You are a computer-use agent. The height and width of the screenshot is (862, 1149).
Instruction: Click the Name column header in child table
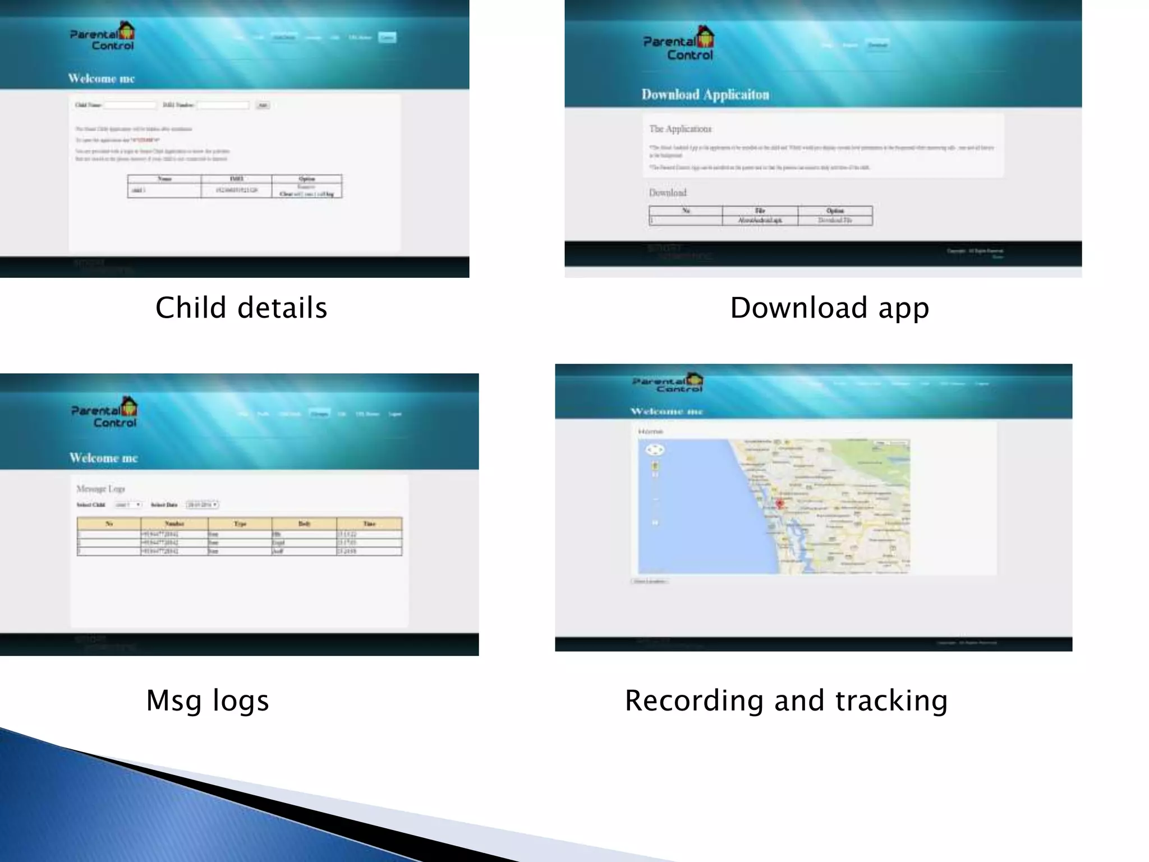pyautogui.click(x=164, y=179)
